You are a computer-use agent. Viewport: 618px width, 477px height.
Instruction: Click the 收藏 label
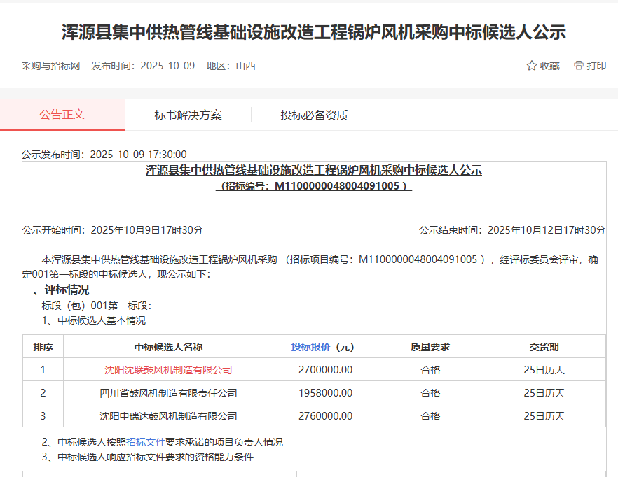(550, 66)
